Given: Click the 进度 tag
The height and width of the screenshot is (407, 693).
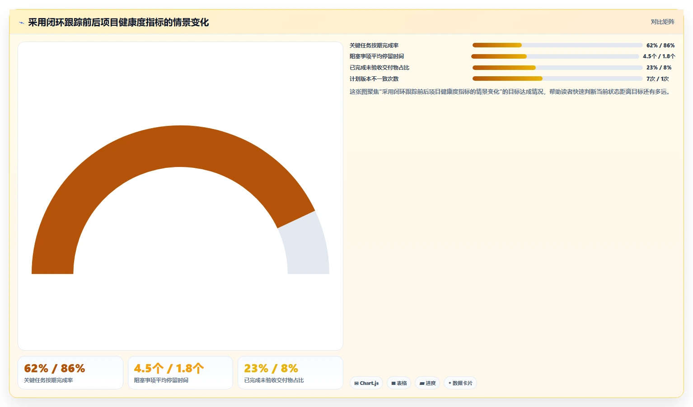Looking at the screenshot, I should pyautogui.click(x=427, y=383).
